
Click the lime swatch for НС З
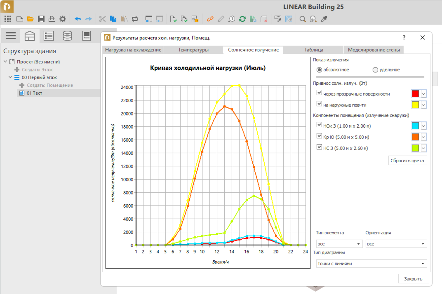pyautogui.click(x=415, y=148)
